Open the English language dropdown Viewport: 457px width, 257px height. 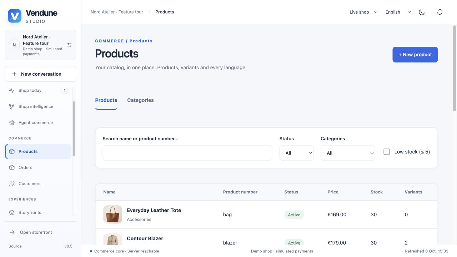click(x=398, y=12)
